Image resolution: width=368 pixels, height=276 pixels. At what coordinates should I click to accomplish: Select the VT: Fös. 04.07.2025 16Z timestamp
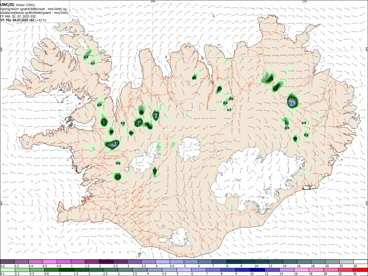[18, 20]
